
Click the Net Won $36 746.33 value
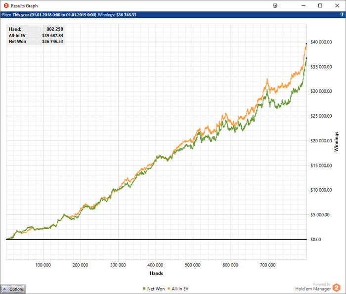[52, 42]
